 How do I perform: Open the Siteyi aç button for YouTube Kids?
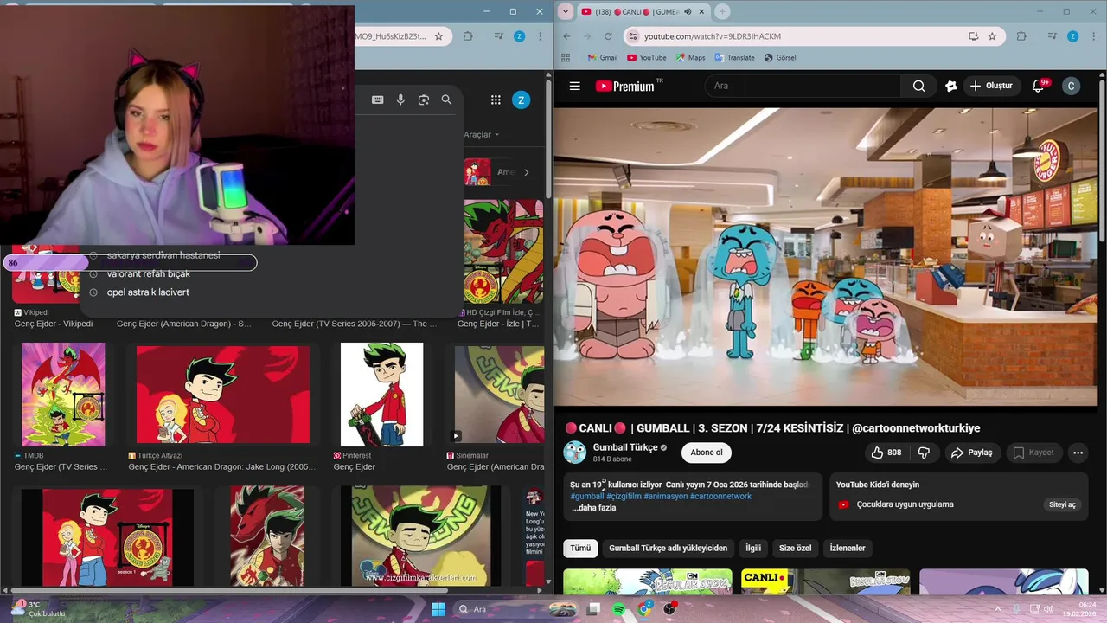pyautogui.click(x=1062, y=504)
